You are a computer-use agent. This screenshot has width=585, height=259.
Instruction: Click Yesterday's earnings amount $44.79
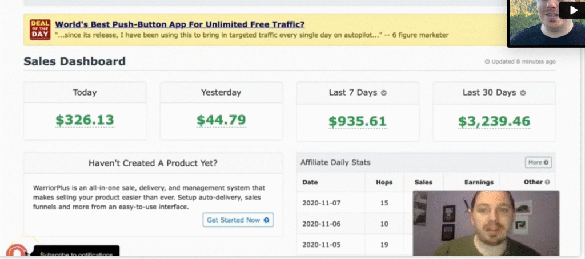point(221,120)
